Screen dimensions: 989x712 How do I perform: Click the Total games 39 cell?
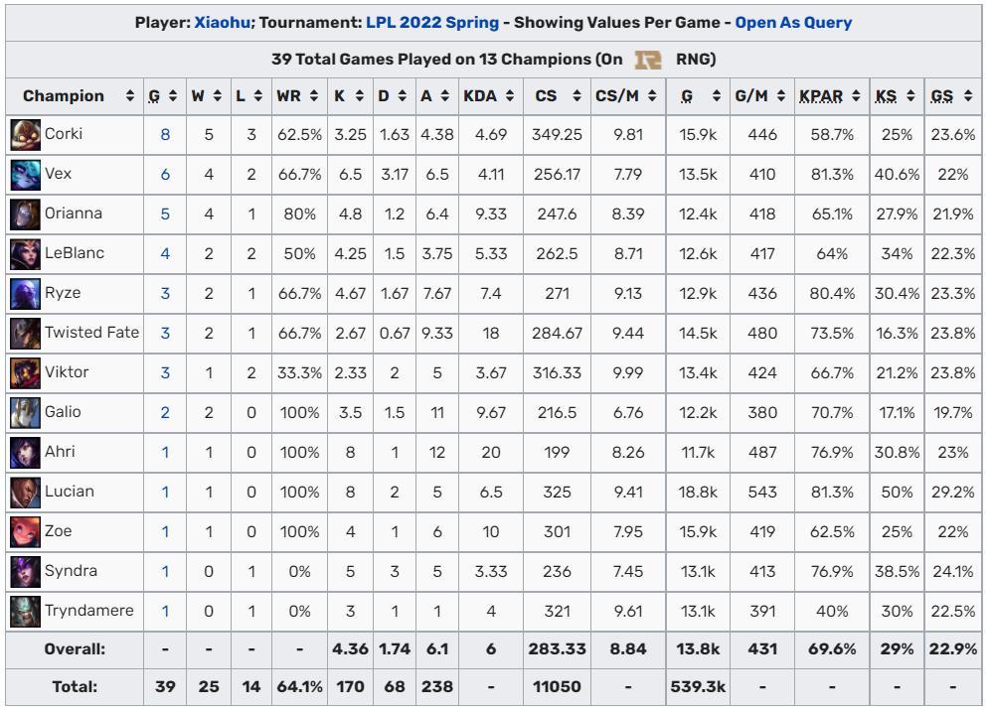coord(165,686)
